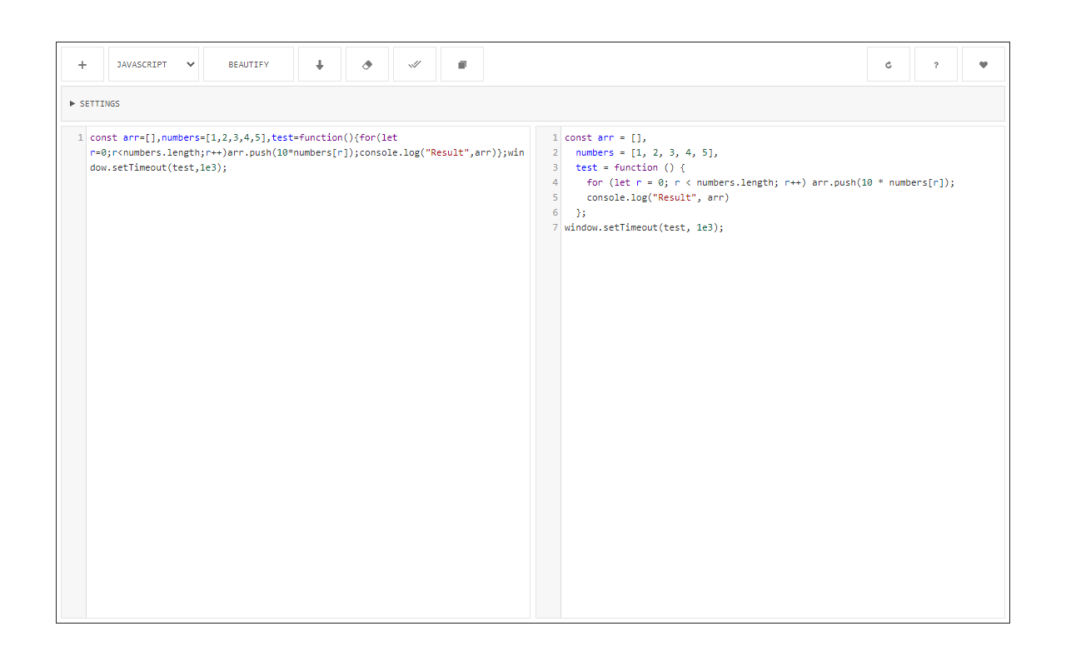The height and width of the screenshot is (666, 1066).
Task: Select all code via the double-checkmark icon
Action: click(415, 64)
